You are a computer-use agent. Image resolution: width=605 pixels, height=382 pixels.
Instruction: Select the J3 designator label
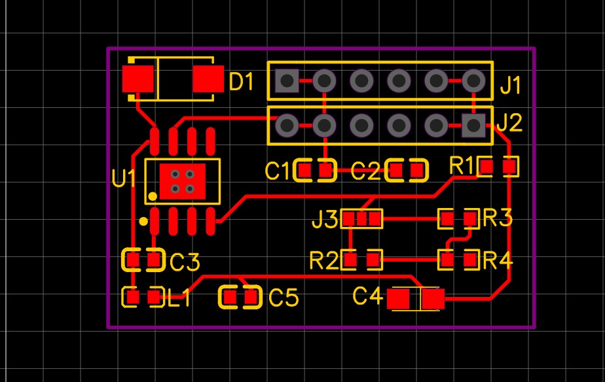(325, 219)
